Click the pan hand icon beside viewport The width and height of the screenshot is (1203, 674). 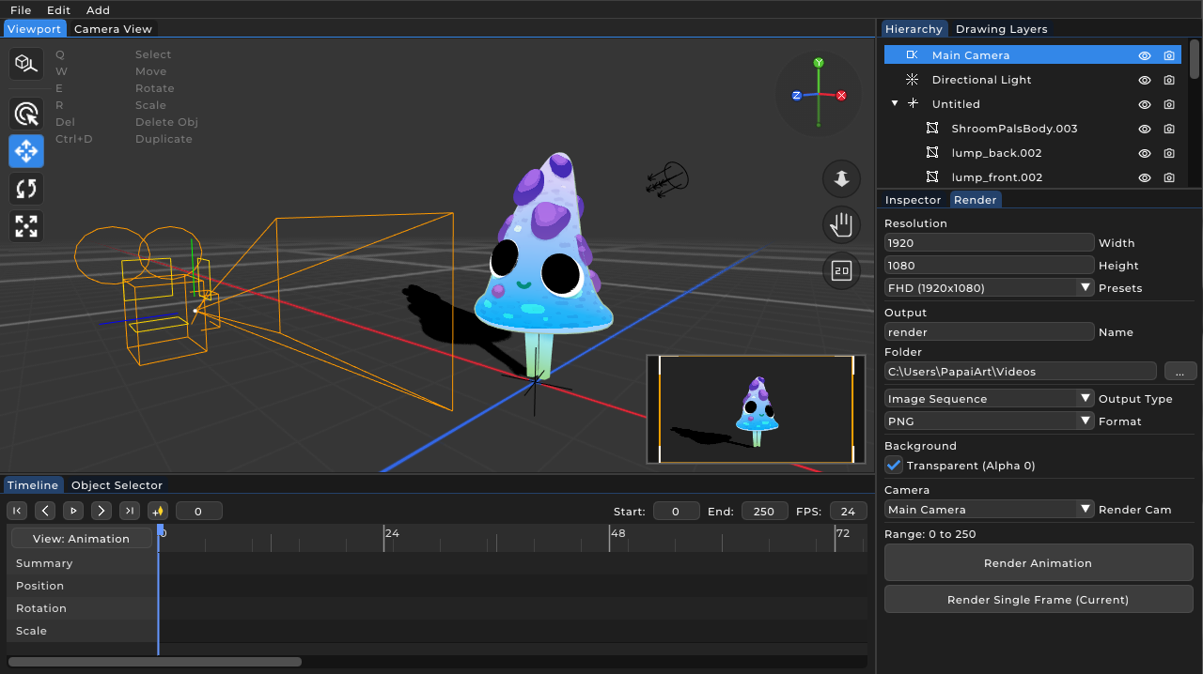tap(840, 224)
